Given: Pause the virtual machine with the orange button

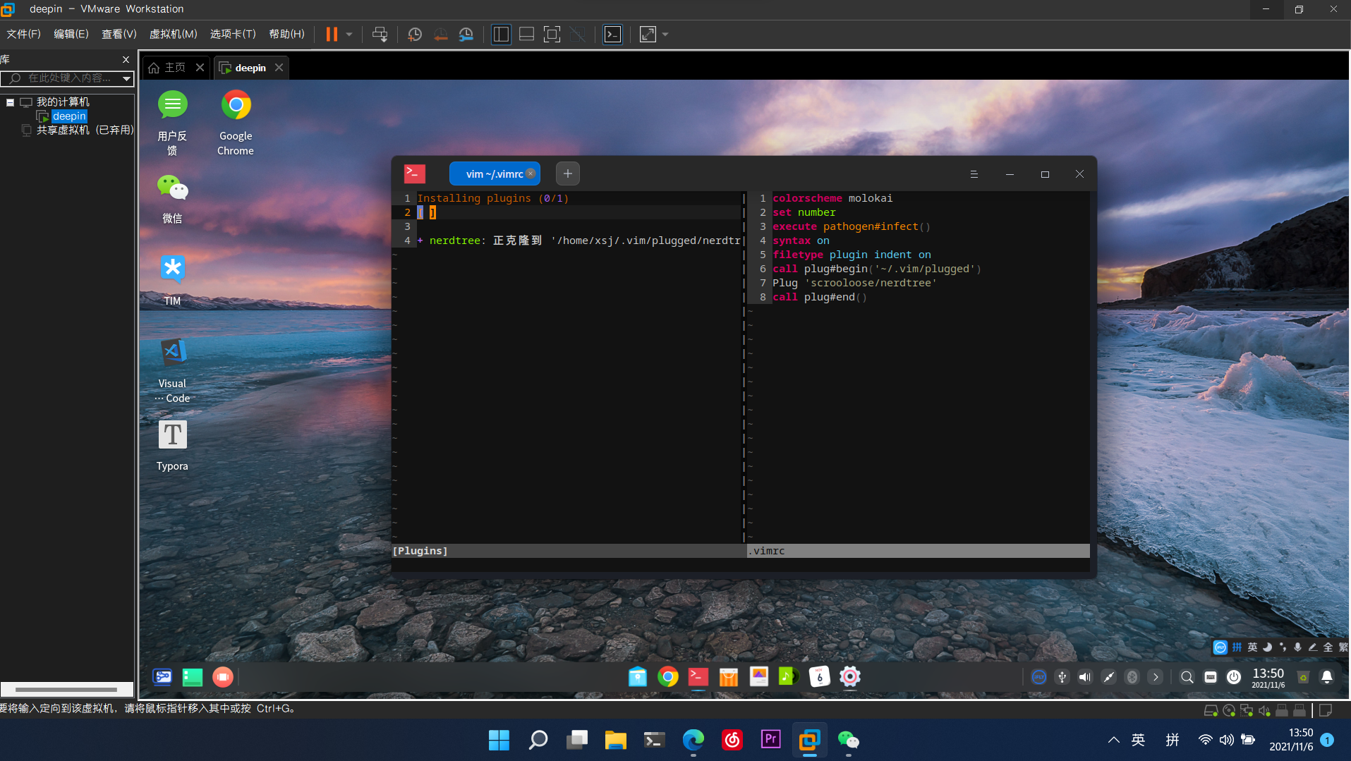Looking at the screenshot, I should coord(332,35).
